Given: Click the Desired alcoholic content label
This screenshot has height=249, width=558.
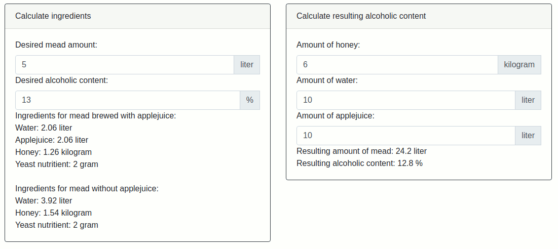Looking at the screenshot, I should point(61,80).
